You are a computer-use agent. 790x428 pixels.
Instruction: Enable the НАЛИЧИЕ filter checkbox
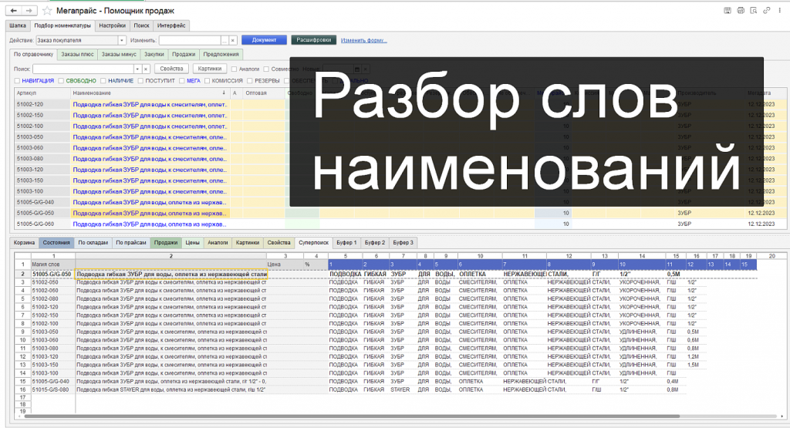(x=103, y=80)
